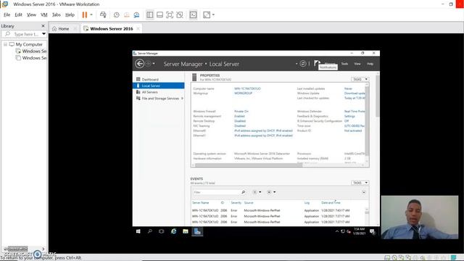Open the Server Manager Help menu
The image size is (464, 261).
coord(370,64)
